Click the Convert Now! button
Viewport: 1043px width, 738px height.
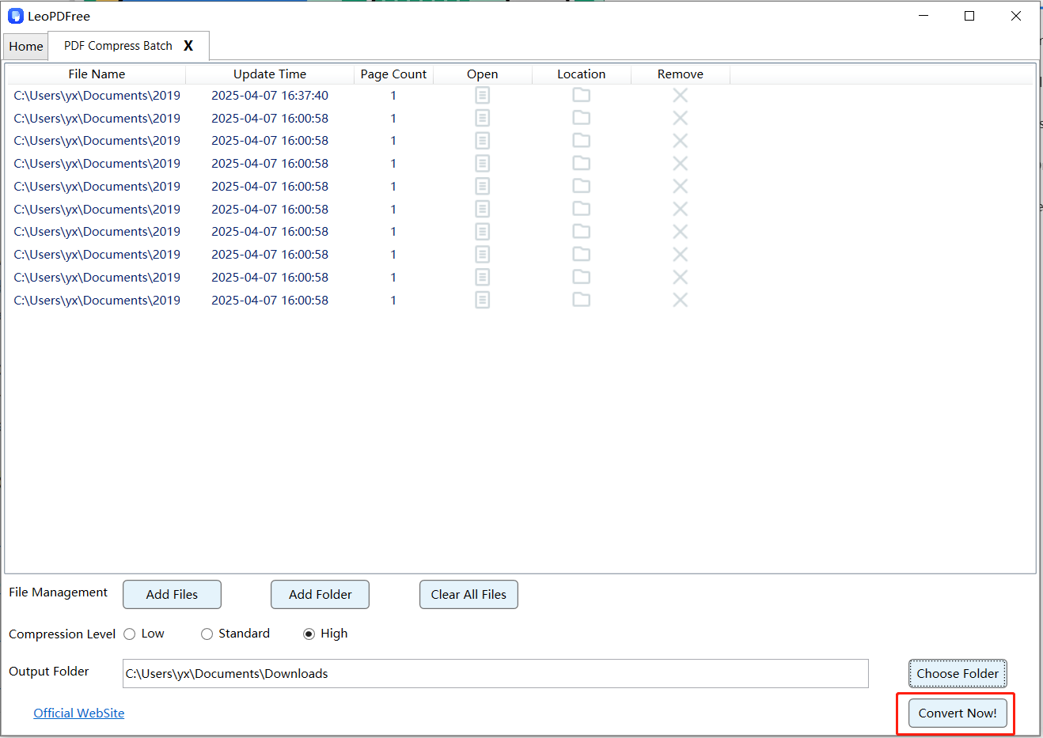(957, 713)
